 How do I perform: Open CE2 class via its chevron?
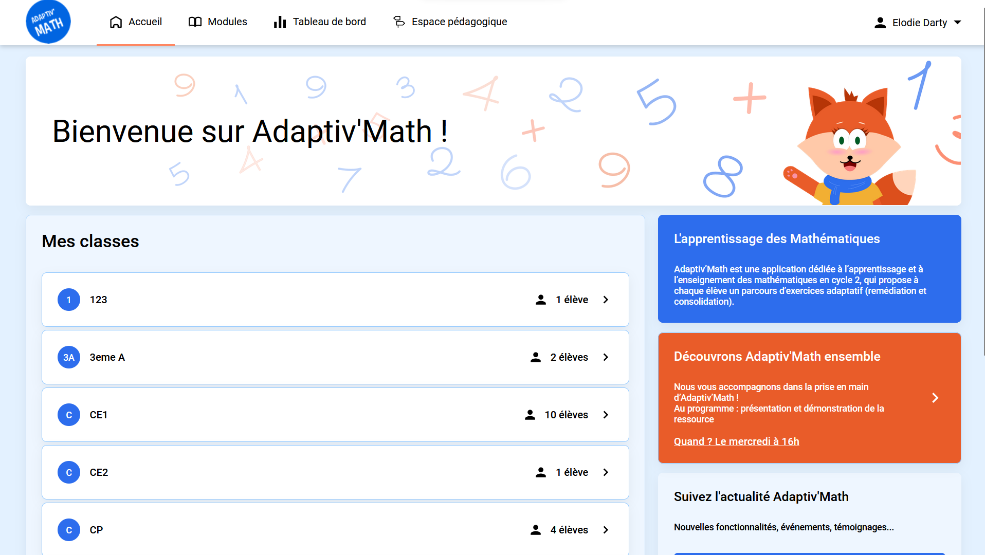click(606, 472)
